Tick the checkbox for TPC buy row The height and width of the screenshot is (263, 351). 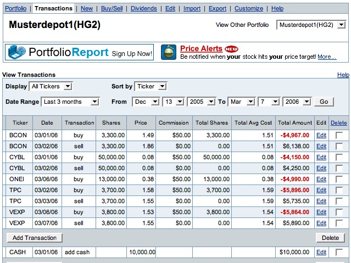point(339,190)
